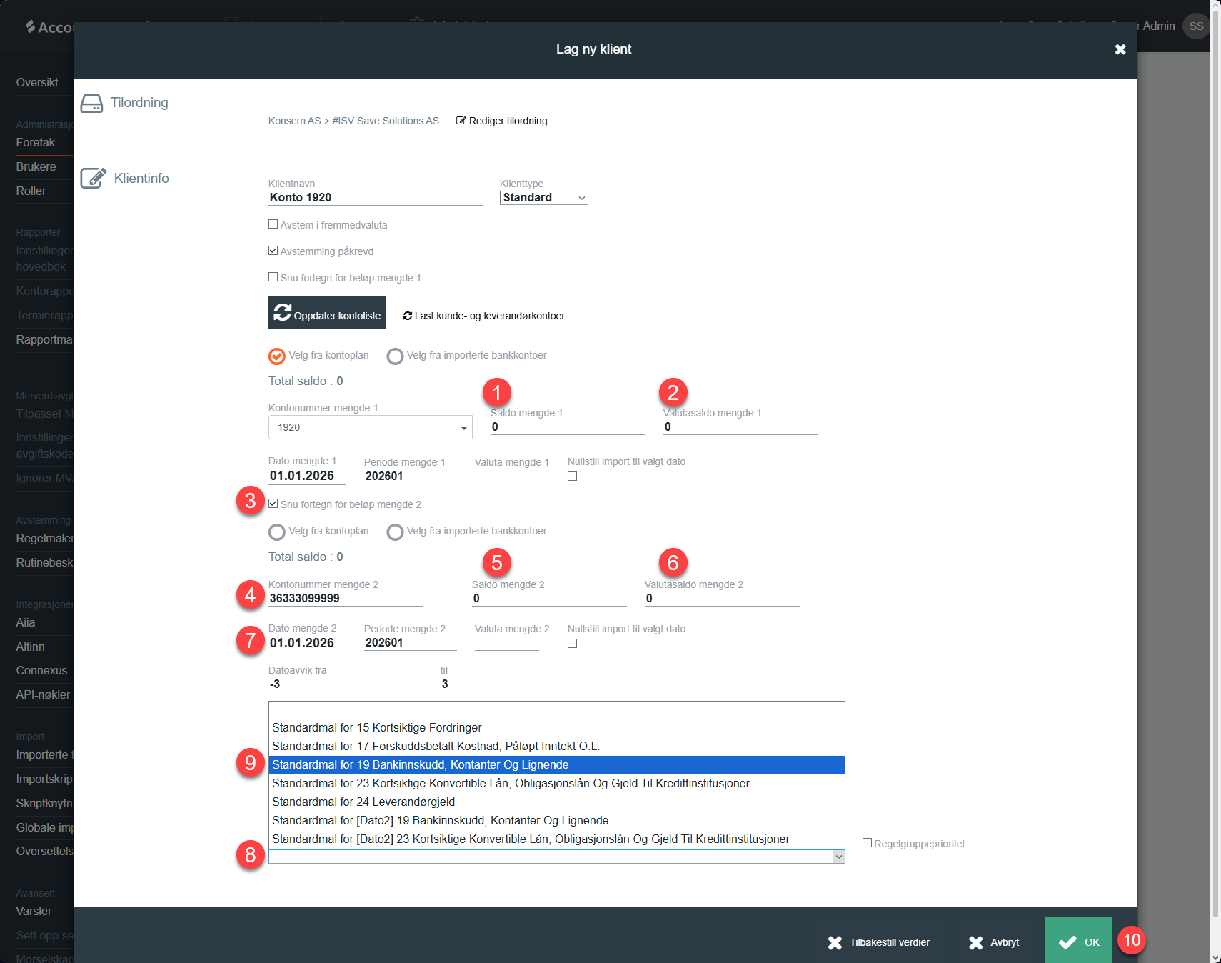Image resolution: width=1221 pixels, height=963 pixels.
Task: Expand Kontonummer mengde 1 dropdown showing 1920
Action: click(x=370, y=427)
